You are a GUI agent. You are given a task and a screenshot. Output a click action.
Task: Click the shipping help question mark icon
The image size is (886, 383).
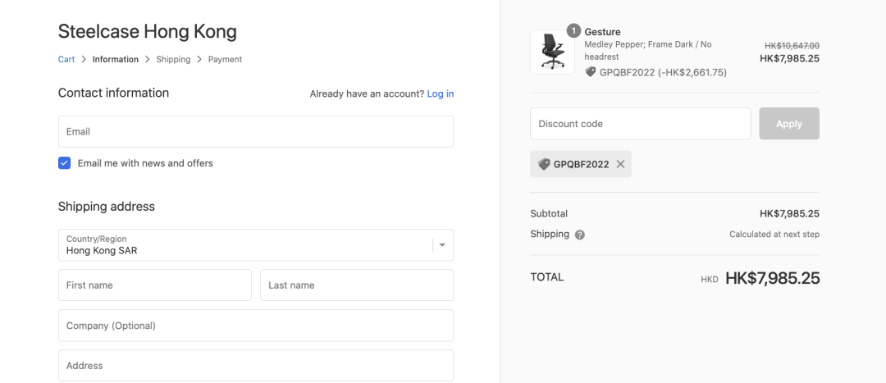(580, 235)
